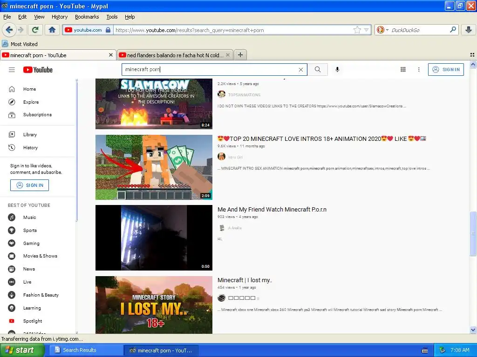Close the 'ned flanders bailando' tab
477x357 pixels.
(x=228, y=55)
